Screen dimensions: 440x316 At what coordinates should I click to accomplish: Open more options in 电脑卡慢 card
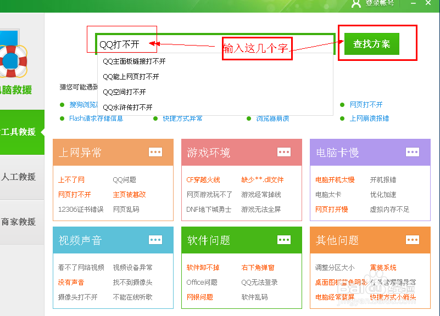pyautogui.click(x=413, y=152)
